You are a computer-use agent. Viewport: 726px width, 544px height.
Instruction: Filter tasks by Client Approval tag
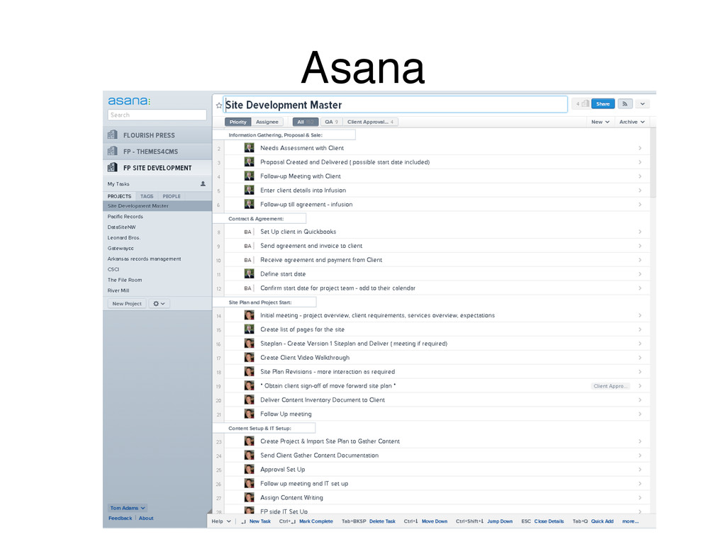[370, 122]
